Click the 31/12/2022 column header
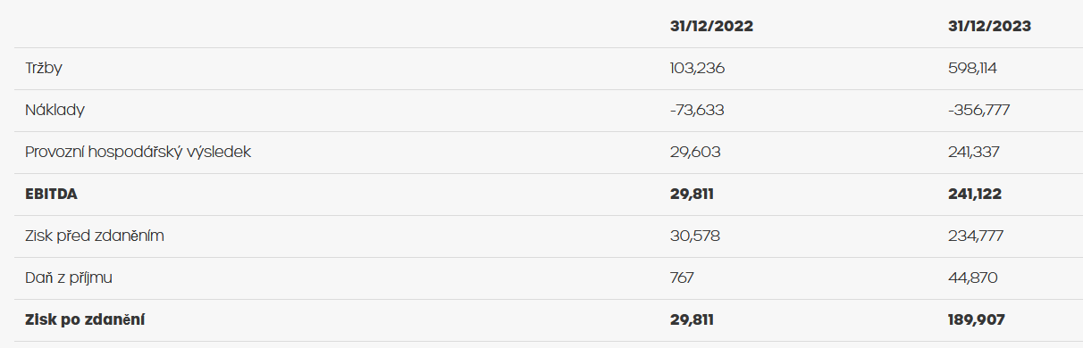 point(711,27)
